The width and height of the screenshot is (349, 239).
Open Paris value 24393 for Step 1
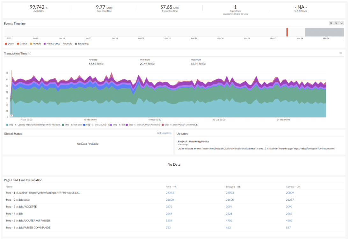170,193
